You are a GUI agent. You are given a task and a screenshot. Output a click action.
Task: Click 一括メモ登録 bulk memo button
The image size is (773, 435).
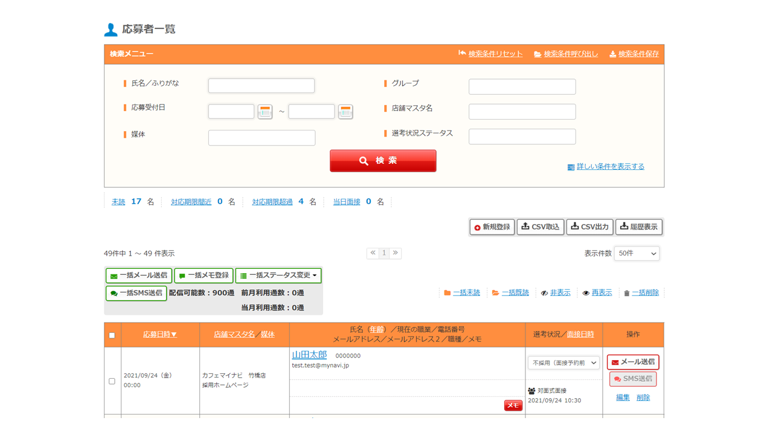click(x=204, y=275)
